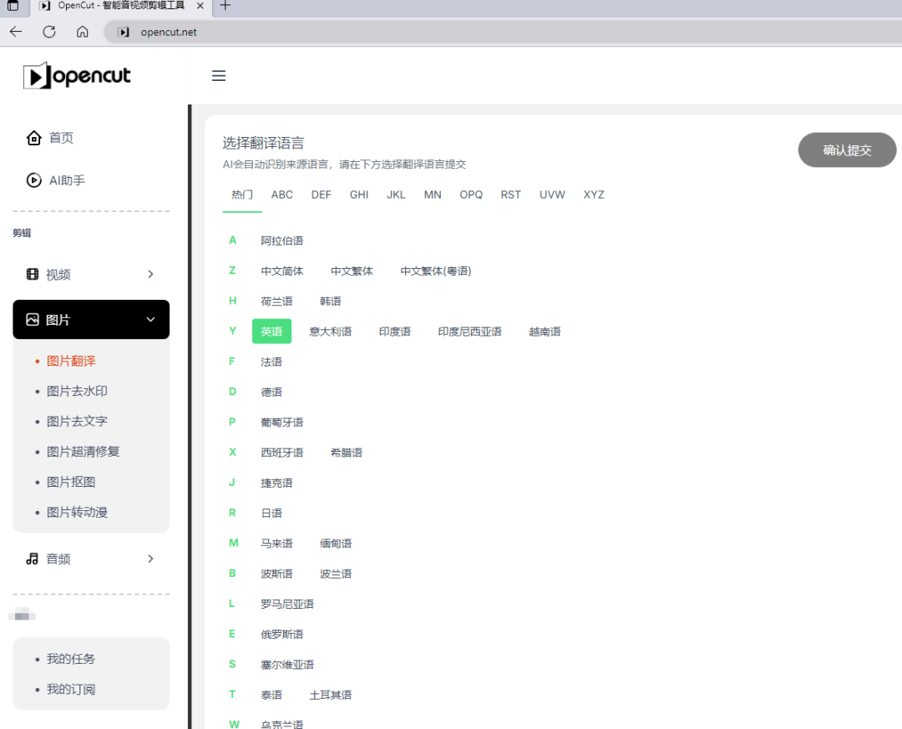902x729 pixels.
Task: Open 图片去文字 in the sidebar
Action: point(77,421)
